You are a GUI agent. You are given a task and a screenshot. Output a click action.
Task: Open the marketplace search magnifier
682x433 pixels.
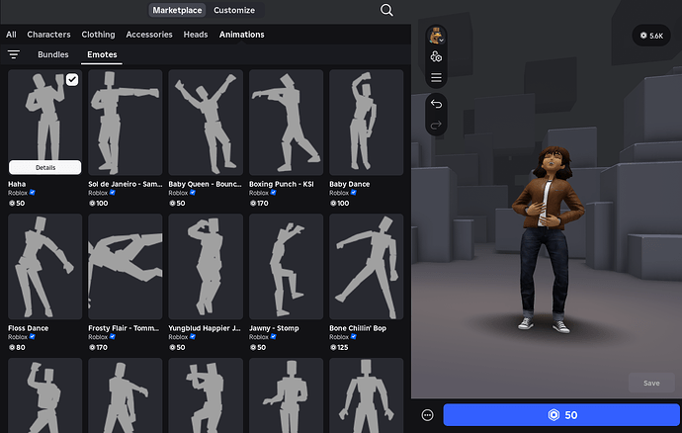(386, 11)
